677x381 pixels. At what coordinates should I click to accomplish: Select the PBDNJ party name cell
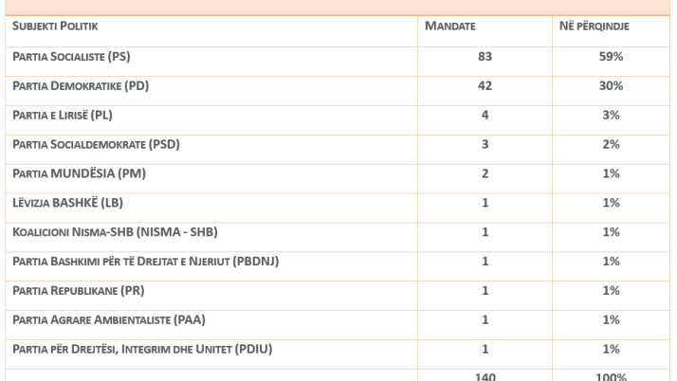click(x=145, y=261)
